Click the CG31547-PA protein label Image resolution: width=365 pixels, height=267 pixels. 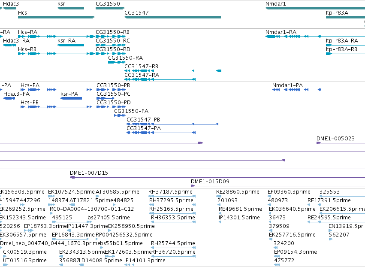click(x=144, y=128)
